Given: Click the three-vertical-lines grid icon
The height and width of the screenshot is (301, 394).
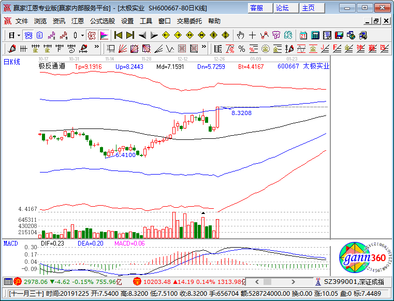Looking at the screenshot, I should click(23, 49).
